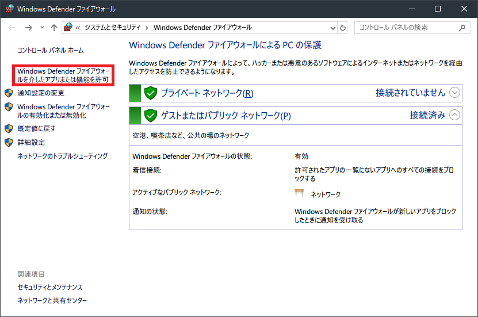Refresh the page with the reload icon

click(x=343, y=28)
